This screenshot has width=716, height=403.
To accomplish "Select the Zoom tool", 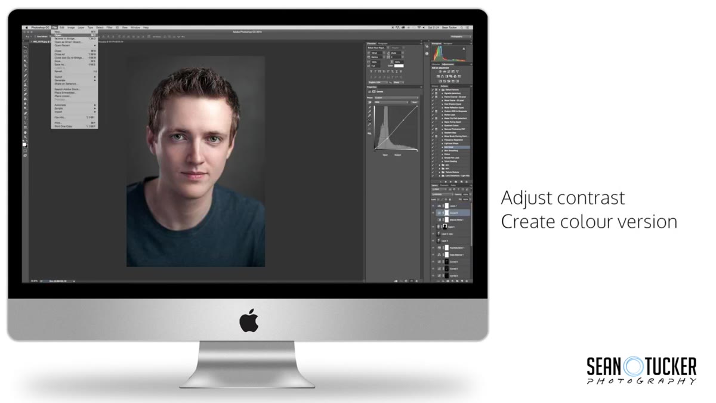I will (25, 137).
